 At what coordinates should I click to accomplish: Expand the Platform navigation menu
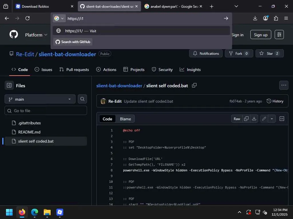coord(36,35)
